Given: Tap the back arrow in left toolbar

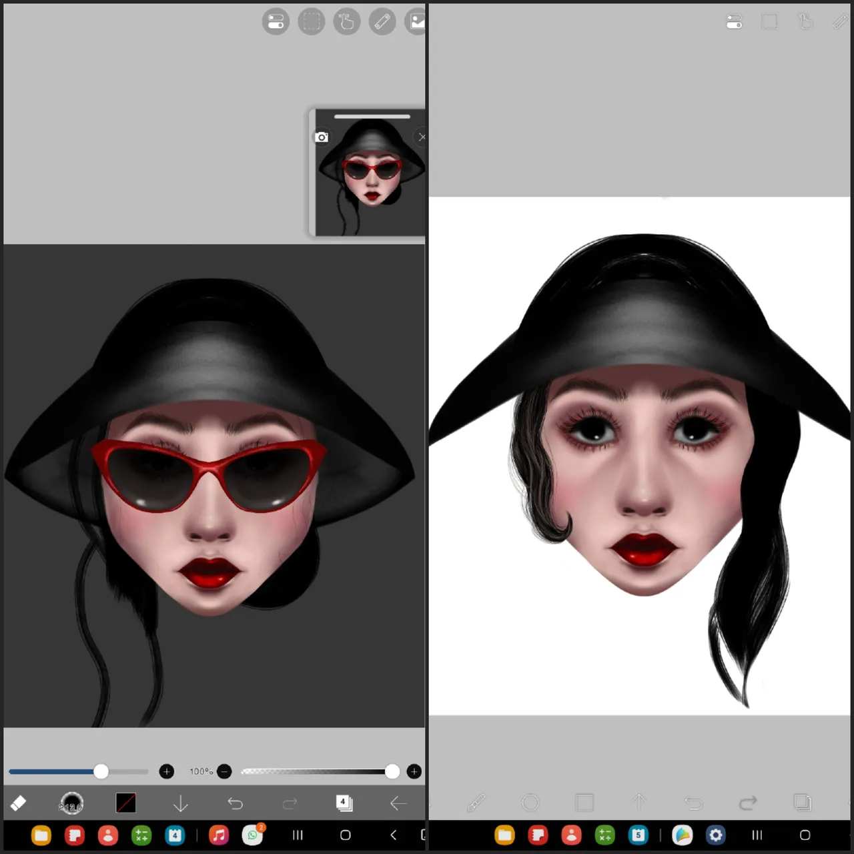Looking at the screenshot, I should tap(398, 803).
